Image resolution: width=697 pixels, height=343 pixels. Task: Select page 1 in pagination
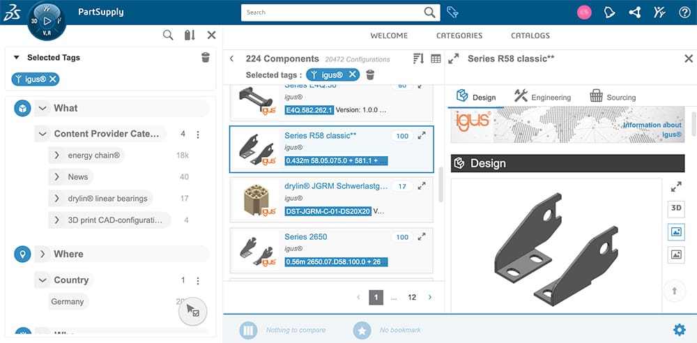point(376,297)
